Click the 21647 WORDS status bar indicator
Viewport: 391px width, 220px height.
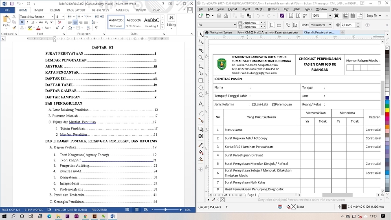[34, 210]
